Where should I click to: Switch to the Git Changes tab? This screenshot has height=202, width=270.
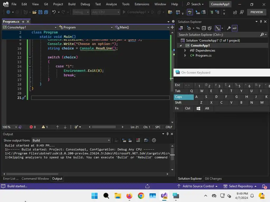tap(213, 179)
